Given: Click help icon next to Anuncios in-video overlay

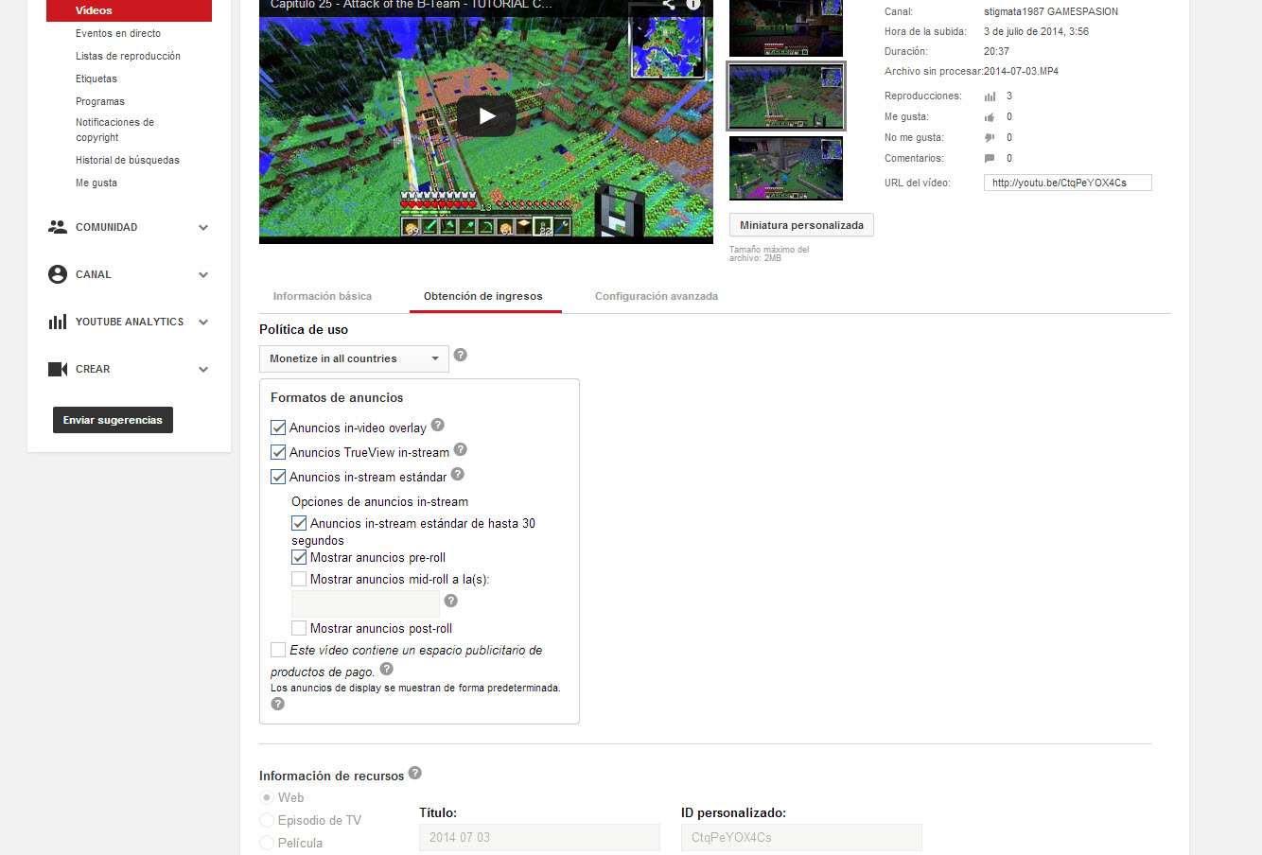Looking at the screenshot, I should (x=438, y=426).
